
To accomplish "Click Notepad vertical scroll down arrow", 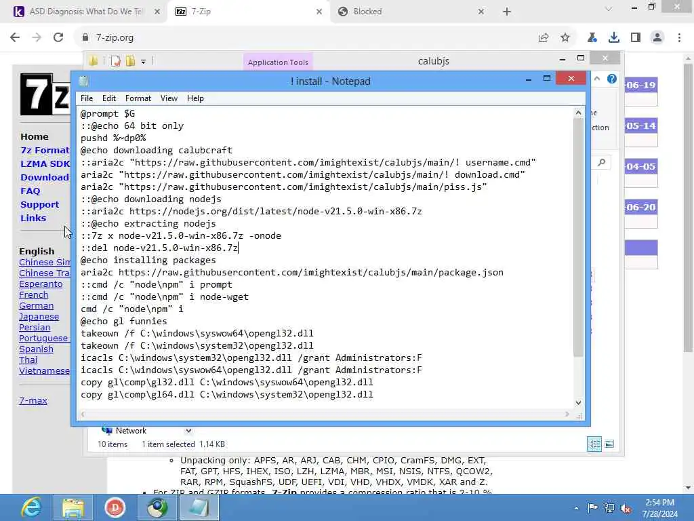I will pyautogui.click(x=578, y=402).
